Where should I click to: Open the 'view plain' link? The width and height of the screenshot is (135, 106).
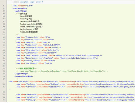point(24,2)
